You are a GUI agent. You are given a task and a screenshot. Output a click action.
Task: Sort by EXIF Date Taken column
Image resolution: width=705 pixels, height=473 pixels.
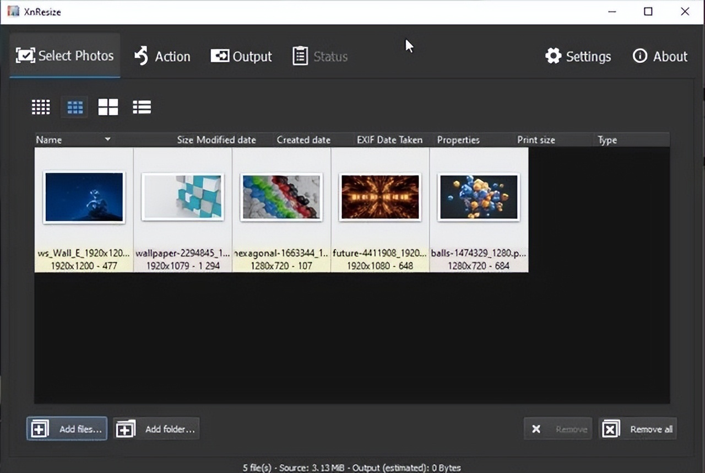click(x=389, y=140)
